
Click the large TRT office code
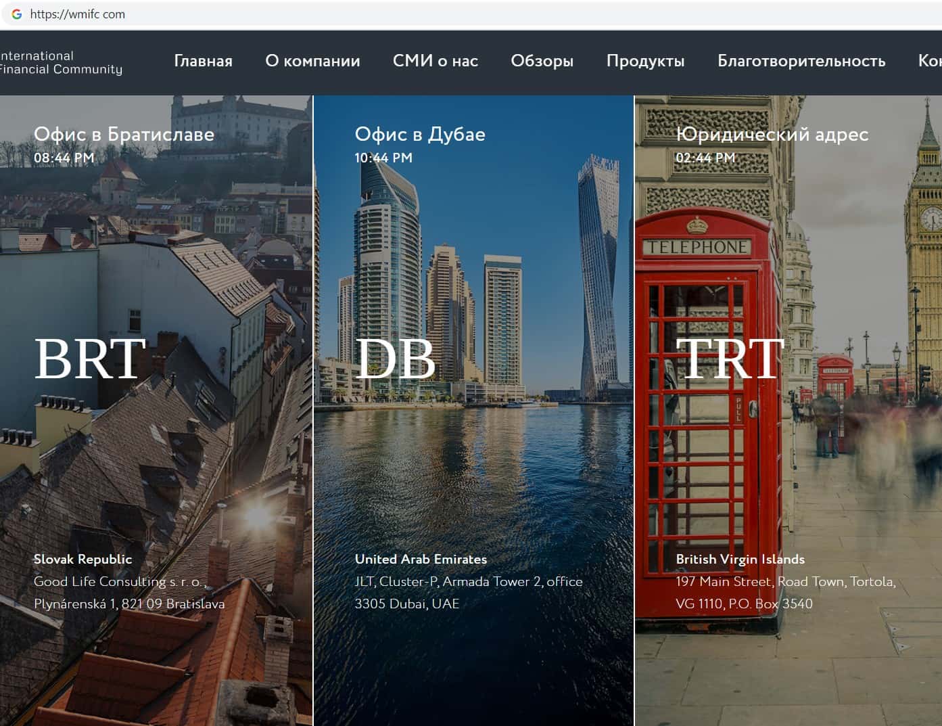[730, 359]
